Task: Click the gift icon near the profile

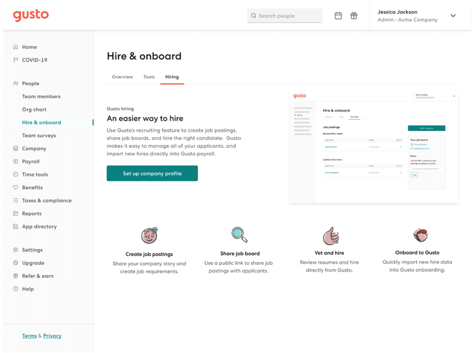Action: pyautogui.click(x=354, y=16)
